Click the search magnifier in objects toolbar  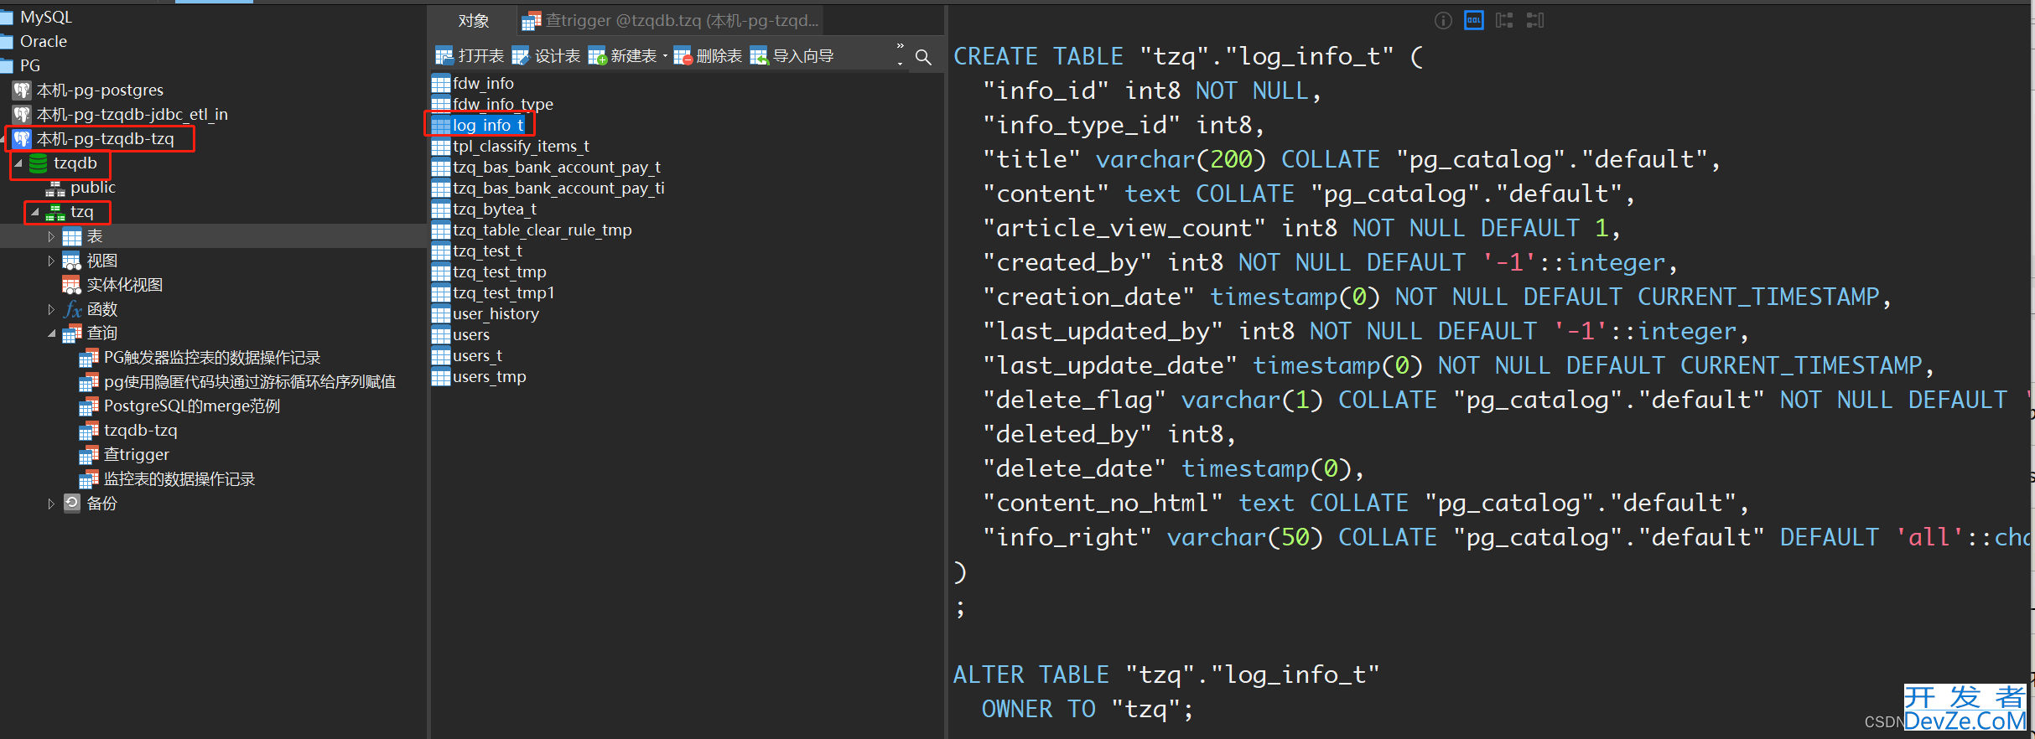pos(923,57)
